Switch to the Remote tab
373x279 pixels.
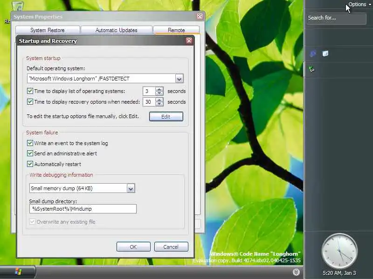coord(176,30)
